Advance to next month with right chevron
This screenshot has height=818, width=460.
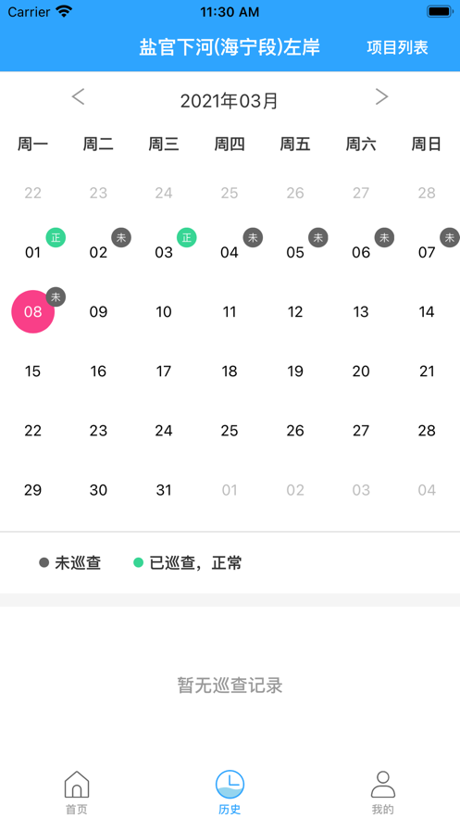pos(382,96)
